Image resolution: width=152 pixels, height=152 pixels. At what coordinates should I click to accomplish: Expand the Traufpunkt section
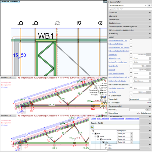coord(130,12)
